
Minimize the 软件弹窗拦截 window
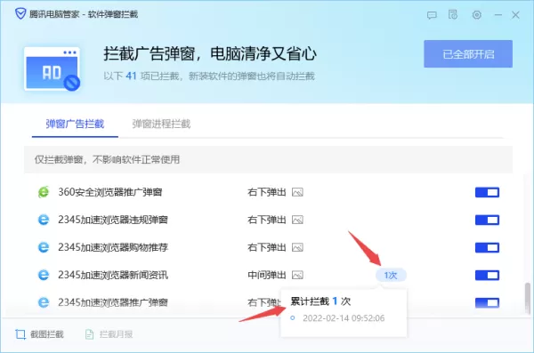(x=498, y=15)
